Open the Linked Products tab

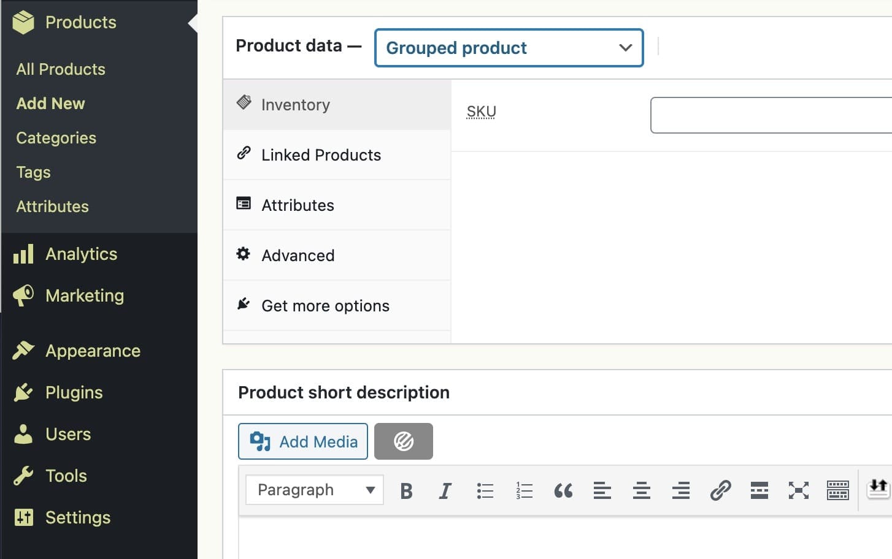click(x=321, y=155)
